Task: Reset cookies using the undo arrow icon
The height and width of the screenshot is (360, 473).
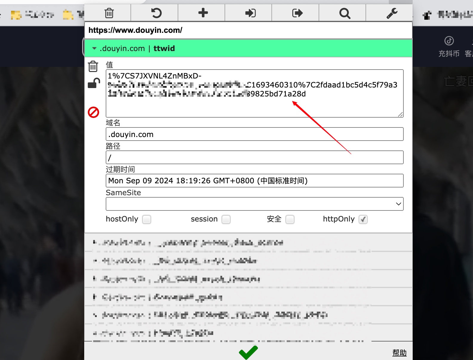Action: pos(156,13)
